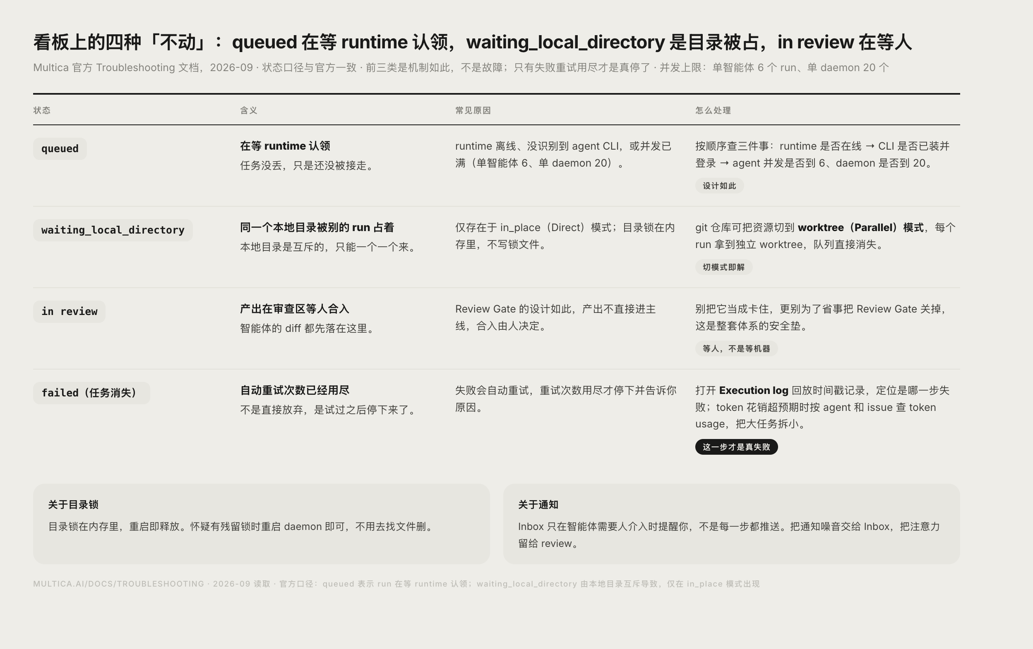Click the bold text '产出在审查区等人合入'
The image size is (1033, 649).
[295, 308]
